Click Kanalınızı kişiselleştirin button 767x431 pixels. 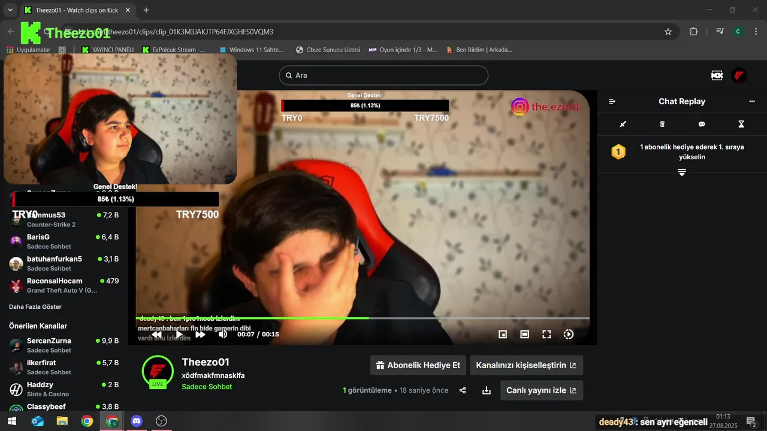click(527, 365)
